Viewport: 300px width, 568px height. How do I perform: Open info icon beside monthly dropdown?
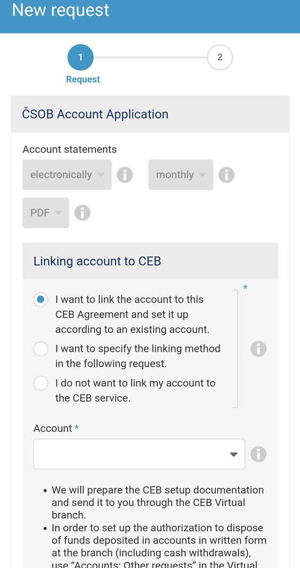click(227, 176)
